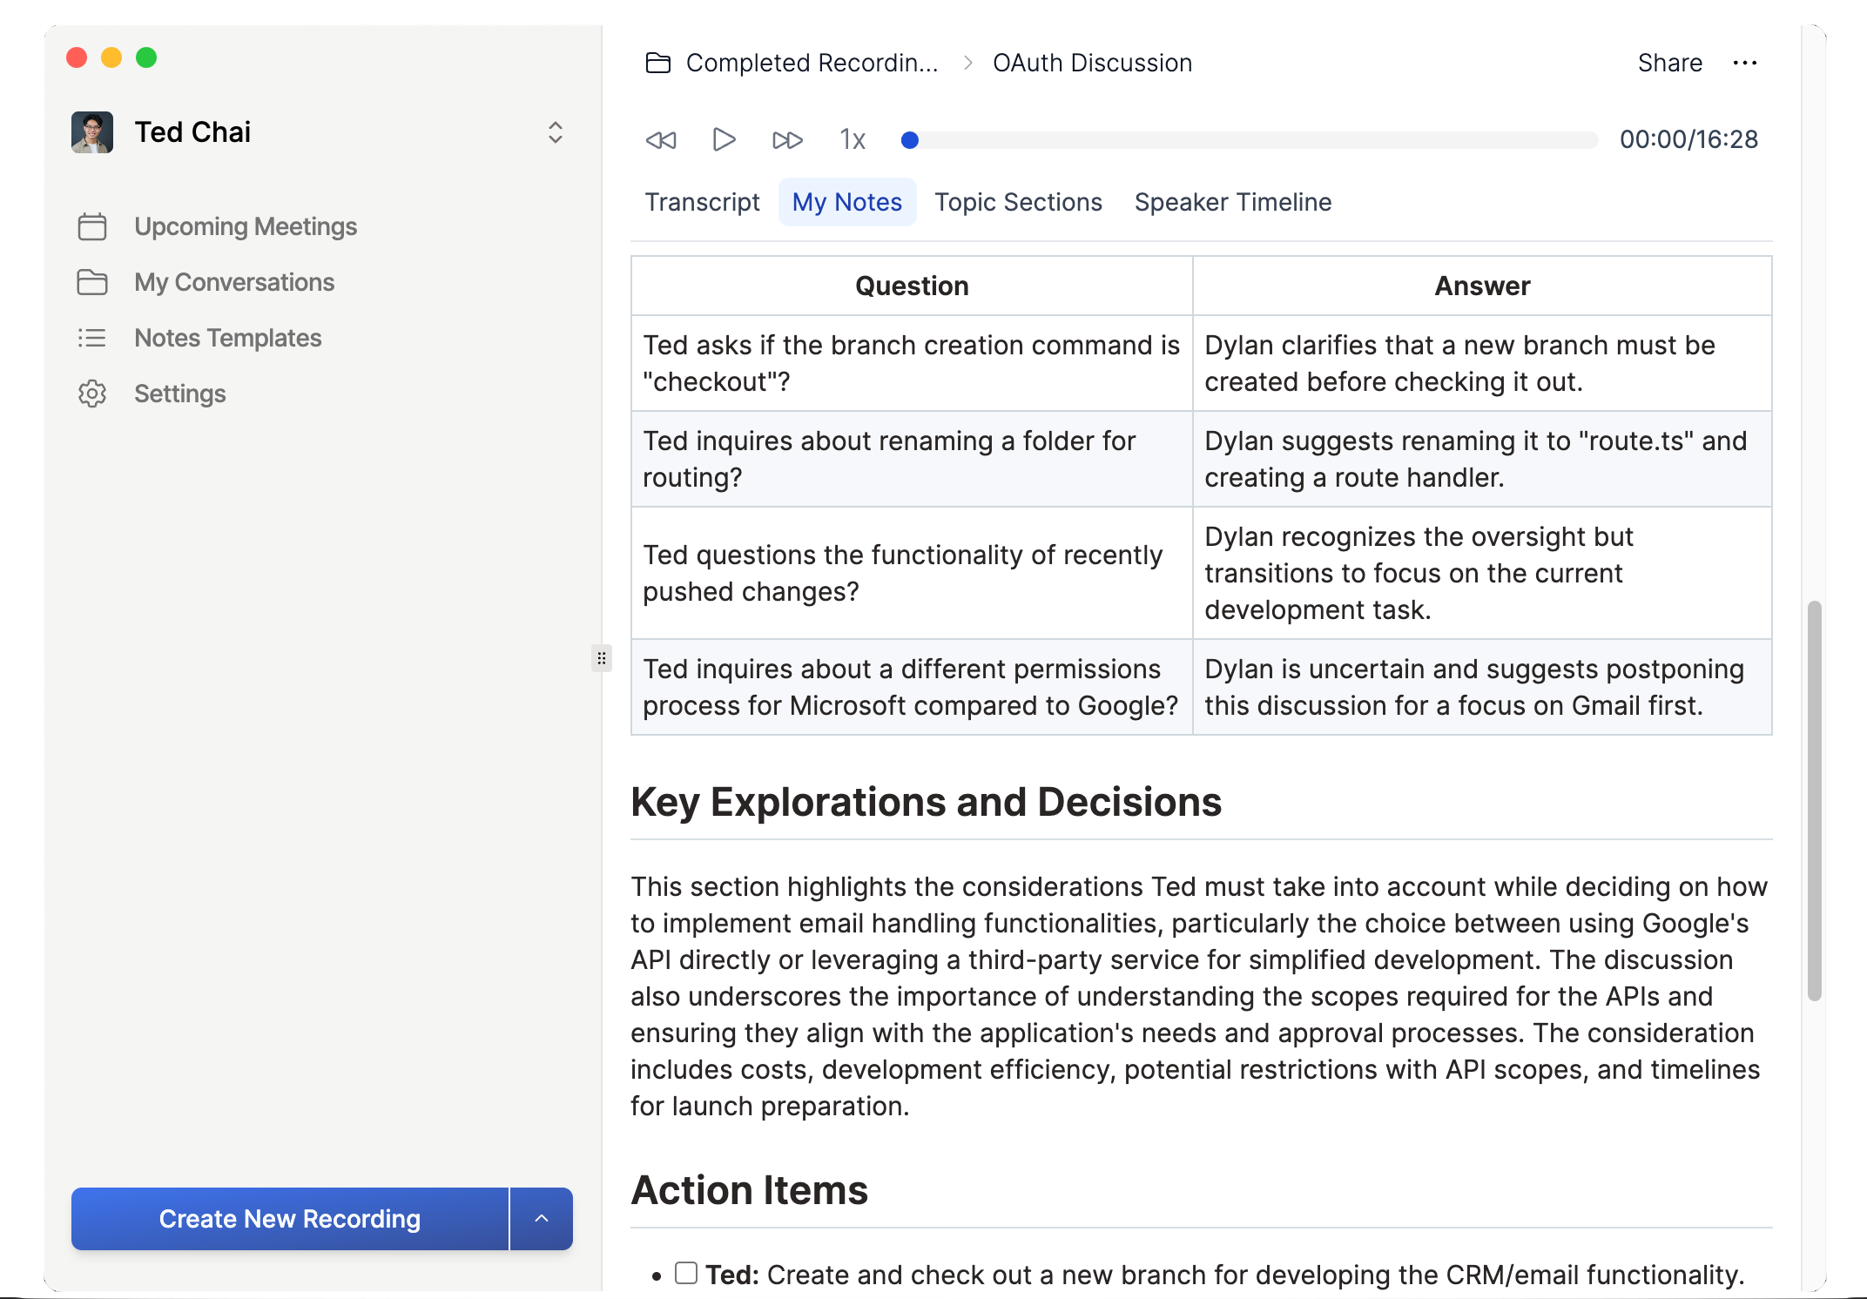The image size is (1867, 1299).
Task: Click the rewind playback icon
Action: (660, 139)
